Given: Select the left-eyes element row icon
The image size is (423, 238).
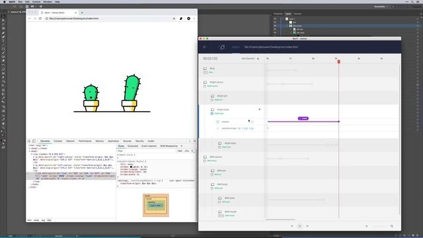Looking at the screenshot, I should point(220,198).
